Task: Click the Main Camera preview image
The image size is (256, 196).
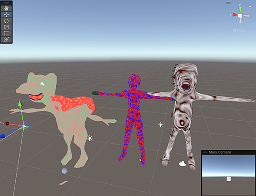Action: [228, 175]
